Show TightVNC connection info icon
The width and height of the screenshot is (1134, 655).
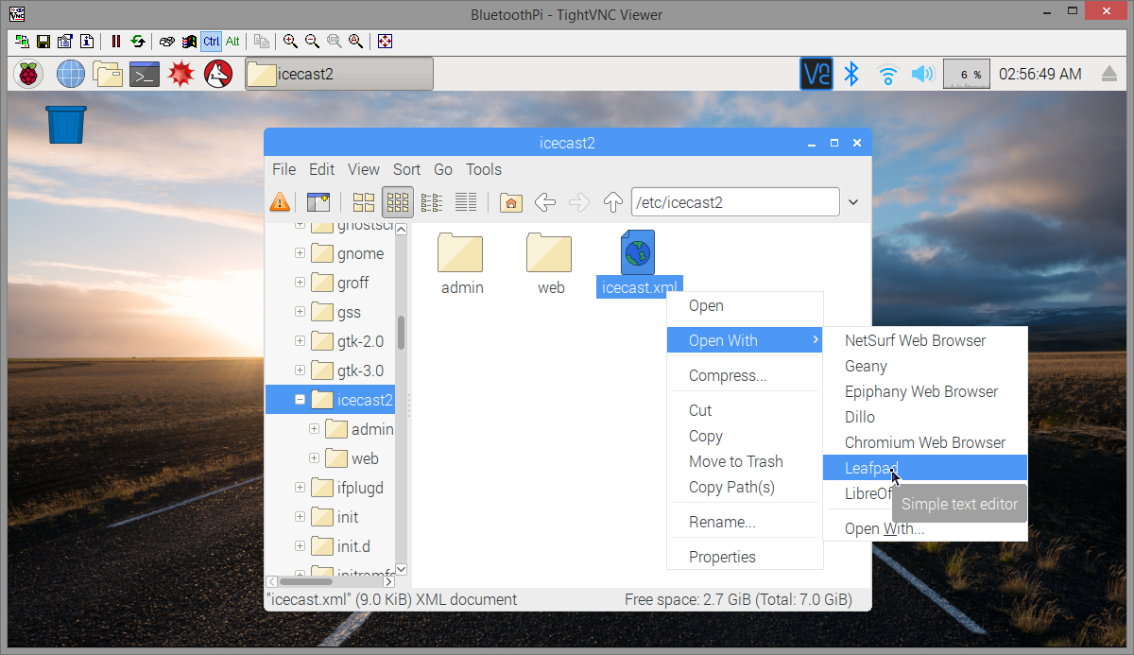[86, 42]
